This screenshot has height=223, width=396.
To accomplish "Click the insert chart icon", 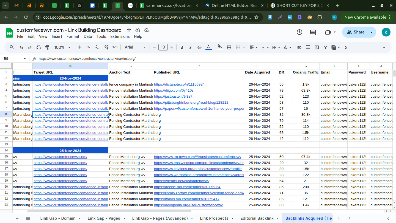I will point(317,47).
